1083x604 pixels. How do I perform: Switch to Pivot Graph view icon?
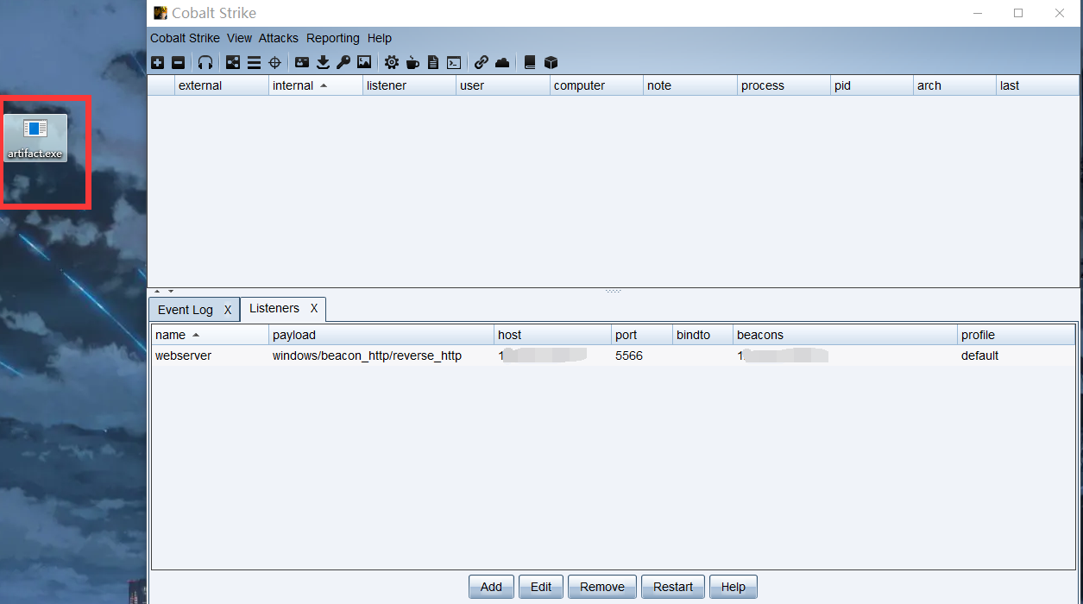(233, 63)
